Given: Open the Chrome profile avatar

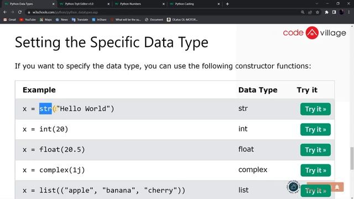Looking at the screenshot, I should coord(341,12).
